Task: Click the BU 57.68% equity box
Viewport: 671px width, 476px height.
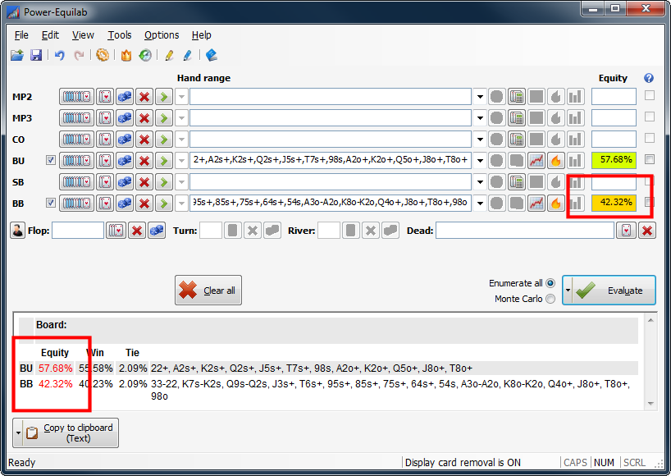Action: (x=614, y=160)
